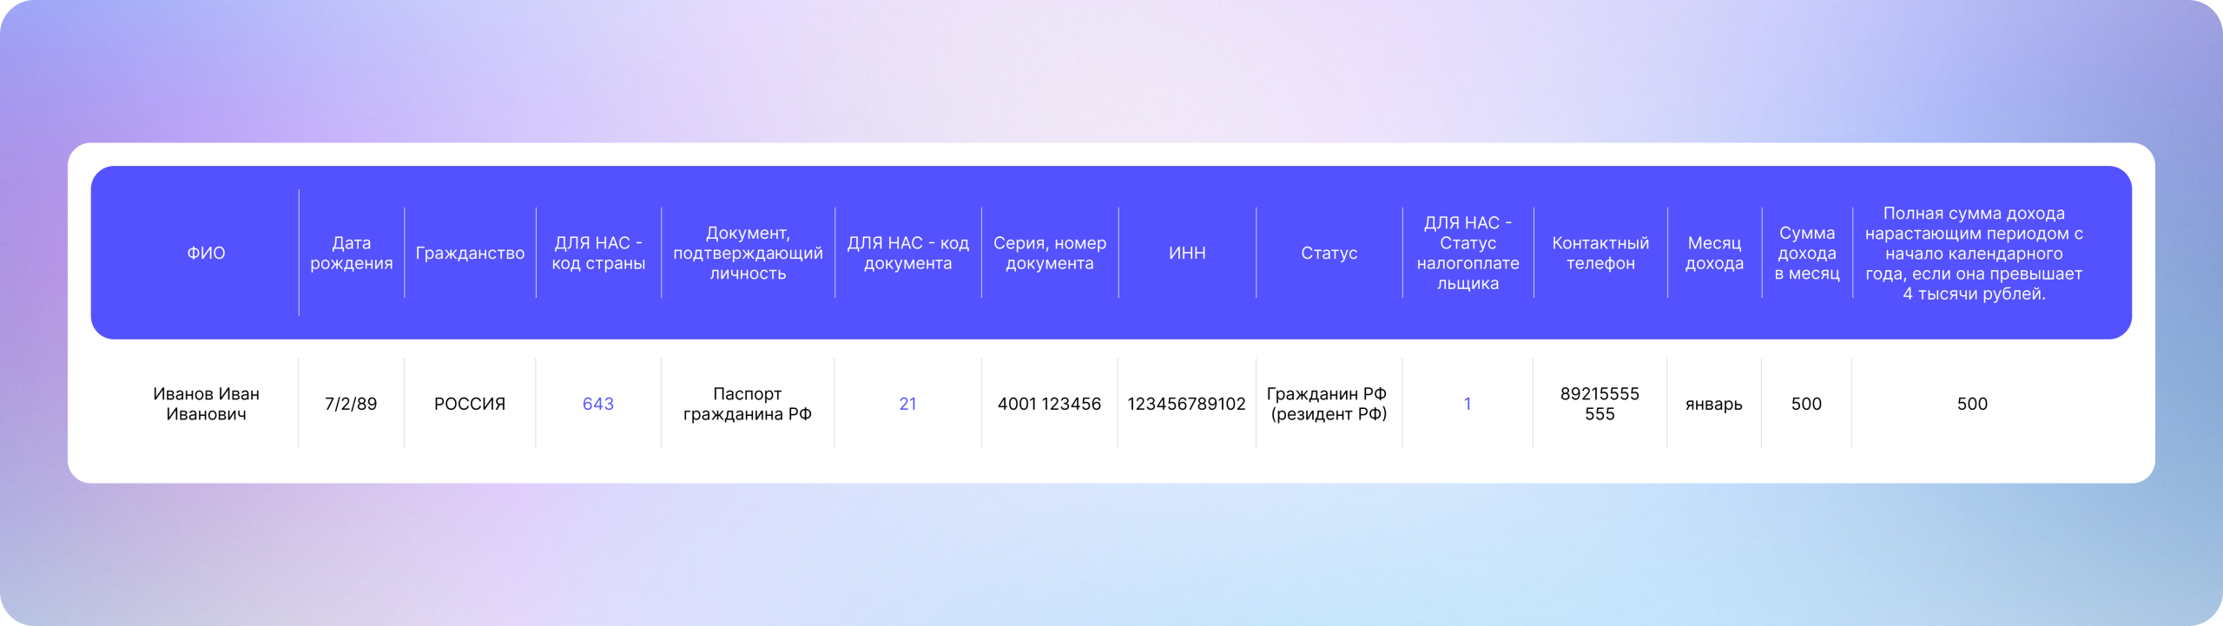2223x626 pixels.
Task: Click the январь income month cell
Action: (x=1714, y=404)
